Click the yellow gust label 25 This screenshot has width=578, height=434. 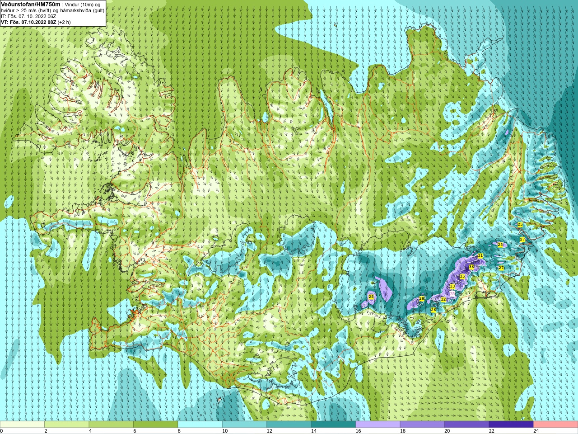pyautogui.click(x=520, y=224)
